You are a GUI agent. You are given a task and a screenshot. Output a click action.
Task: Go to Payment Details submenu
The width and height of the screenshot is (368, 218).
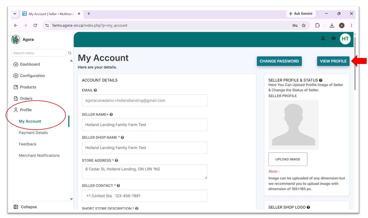click(x=33, y=133)
